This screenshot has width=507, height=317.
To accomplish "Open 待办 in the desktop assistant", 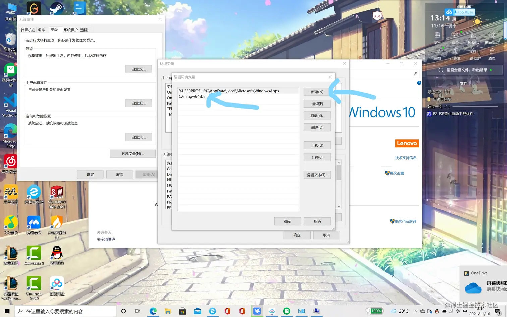I will (x=455, y=38).
